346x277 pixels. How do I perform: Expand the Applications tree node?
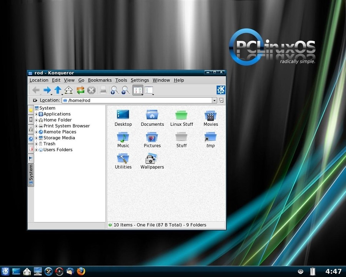pyautogui.click(x=37, y=114)
